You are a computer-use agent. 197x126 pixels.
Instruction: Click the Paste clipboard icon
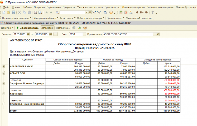[x=29, y=12]
